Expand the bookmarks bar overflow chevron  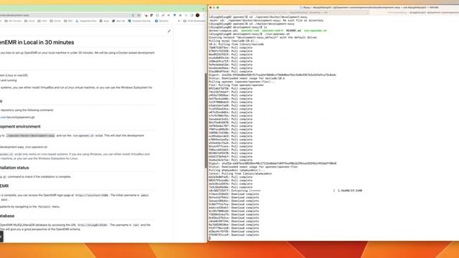pos(179,21)
